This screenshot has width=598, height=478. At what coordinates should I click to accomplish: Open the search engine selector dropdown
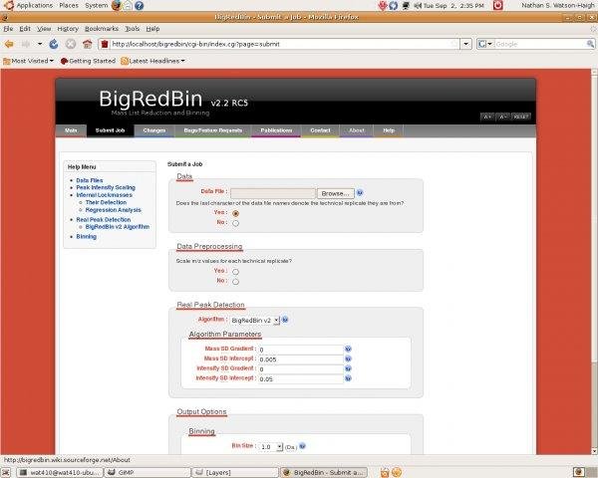485,44
